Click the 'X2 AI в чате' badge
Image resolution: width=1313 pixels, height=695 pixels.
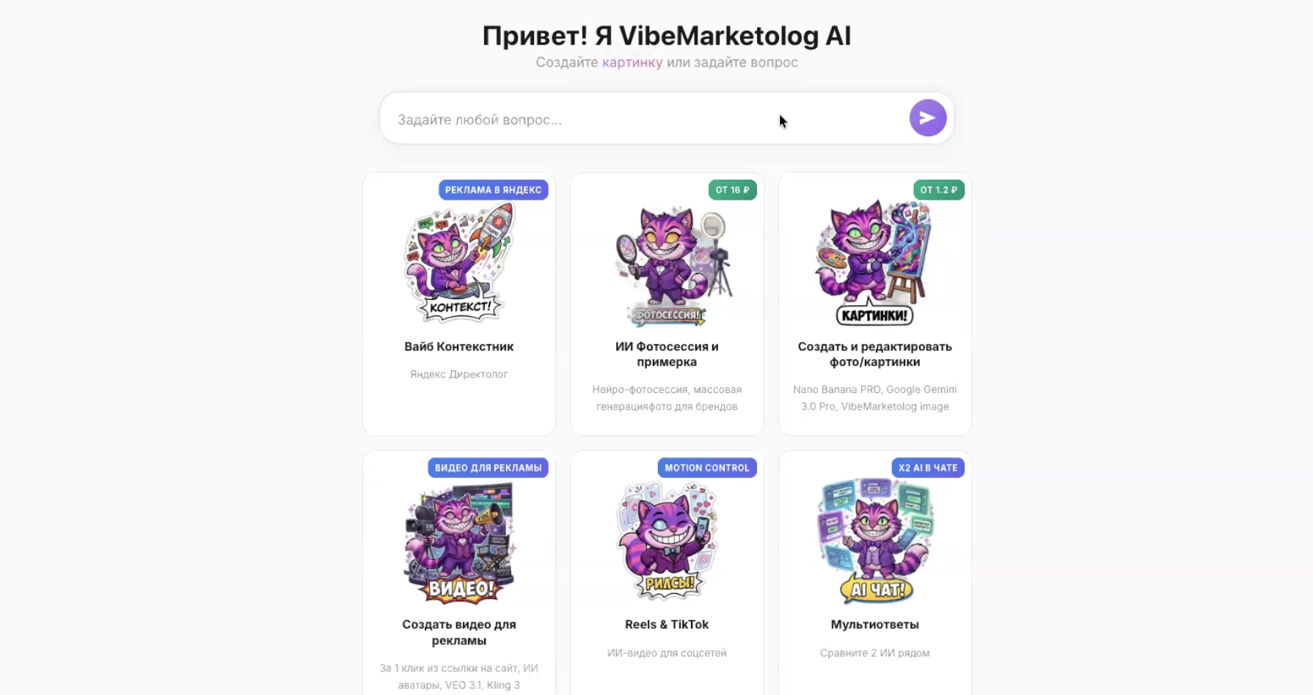[928, 468]
